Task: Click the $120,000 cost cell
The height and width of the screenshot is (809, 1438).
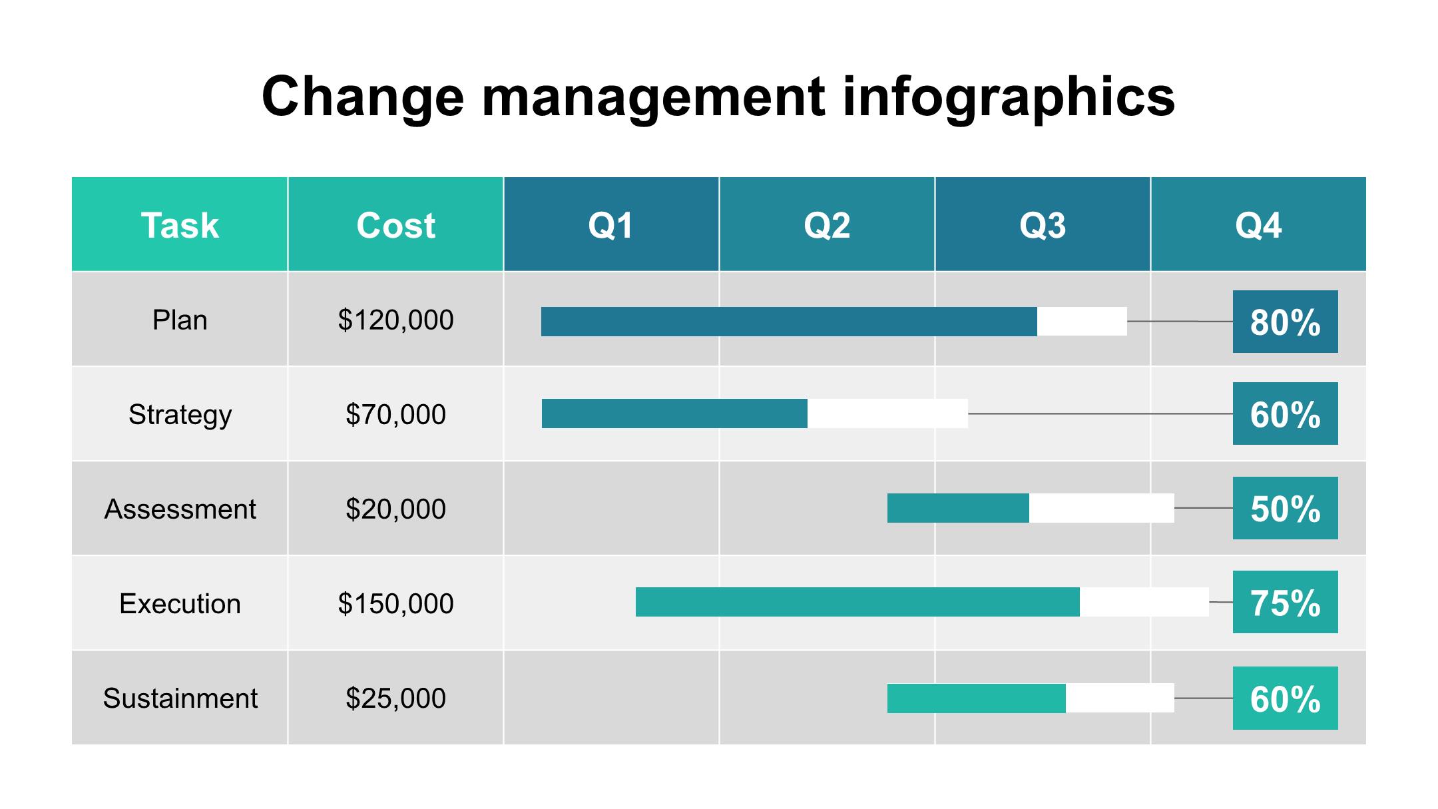Action: [x=395, y=320]
